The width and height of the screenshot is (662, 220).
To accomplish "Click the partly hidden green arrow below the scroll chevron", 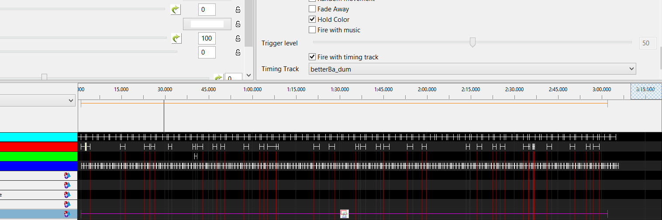I will pyautogui.click(x=219, y=79).
